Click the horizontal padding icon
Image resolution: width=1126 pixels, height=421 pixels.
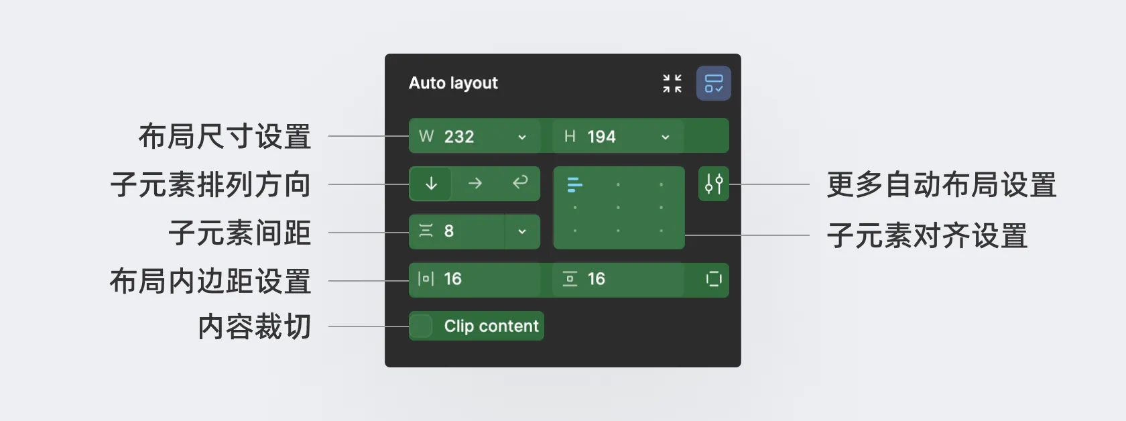pos(426,279)
